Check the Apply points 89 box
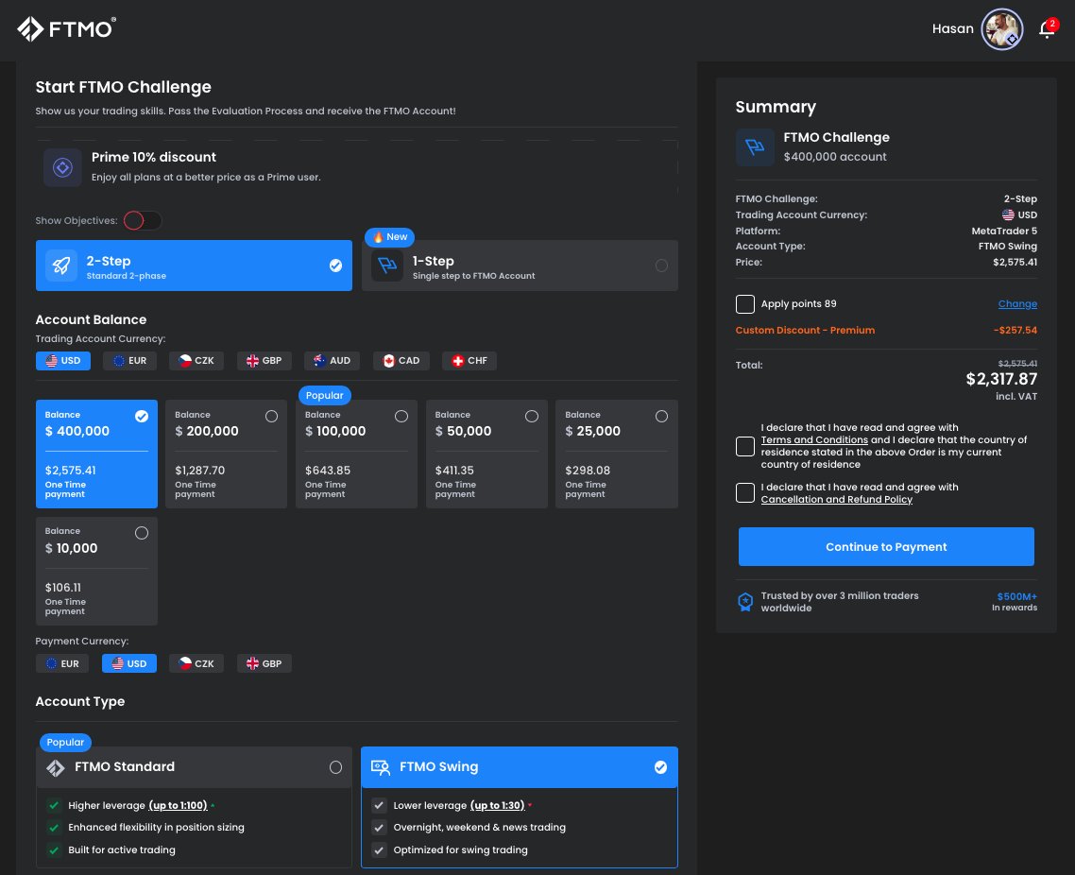Screen dimensions: 1075x875 pyautogui.click(x=745, y=303)
